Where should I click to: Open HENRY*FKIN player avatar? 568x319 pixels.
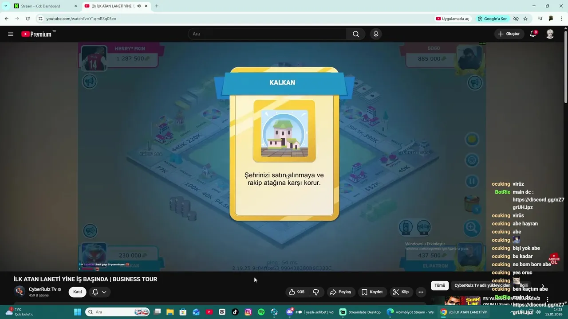(x=94, y=58)
